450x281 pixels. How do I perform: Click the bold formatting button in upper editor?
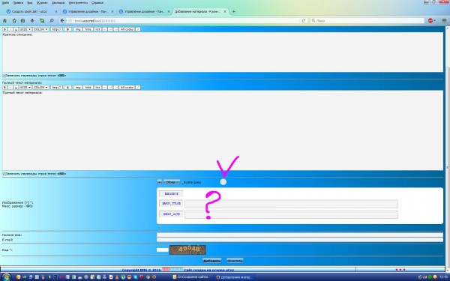[4, 29]
